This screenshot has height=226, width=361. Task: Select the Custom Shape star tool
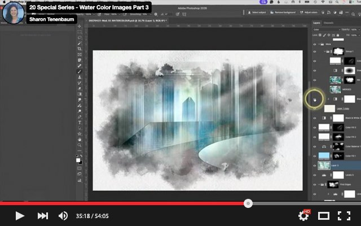[80, 134]
